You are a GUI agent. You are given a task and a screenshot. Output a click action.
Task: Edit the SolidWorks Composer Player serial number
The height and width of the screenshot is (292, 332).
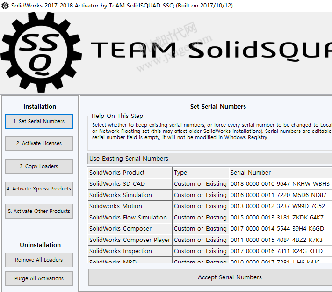pos(281,240)
